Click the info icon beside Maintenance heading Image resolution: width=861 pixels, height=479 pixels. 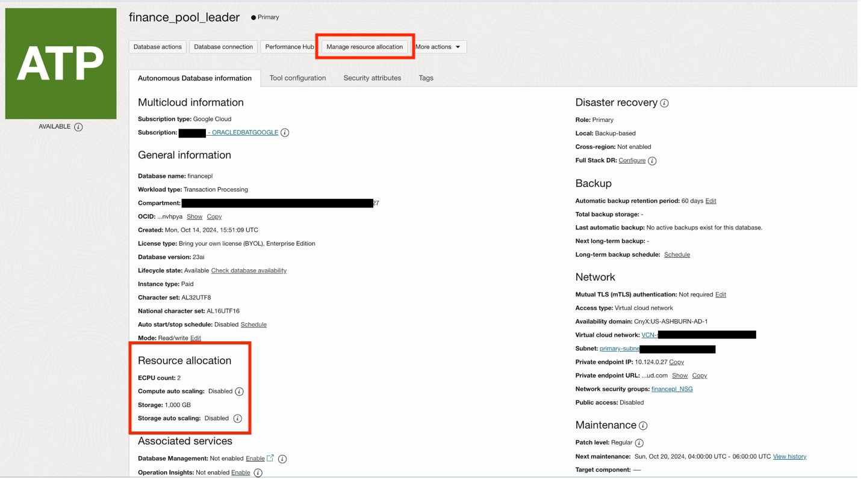(643, 426)
